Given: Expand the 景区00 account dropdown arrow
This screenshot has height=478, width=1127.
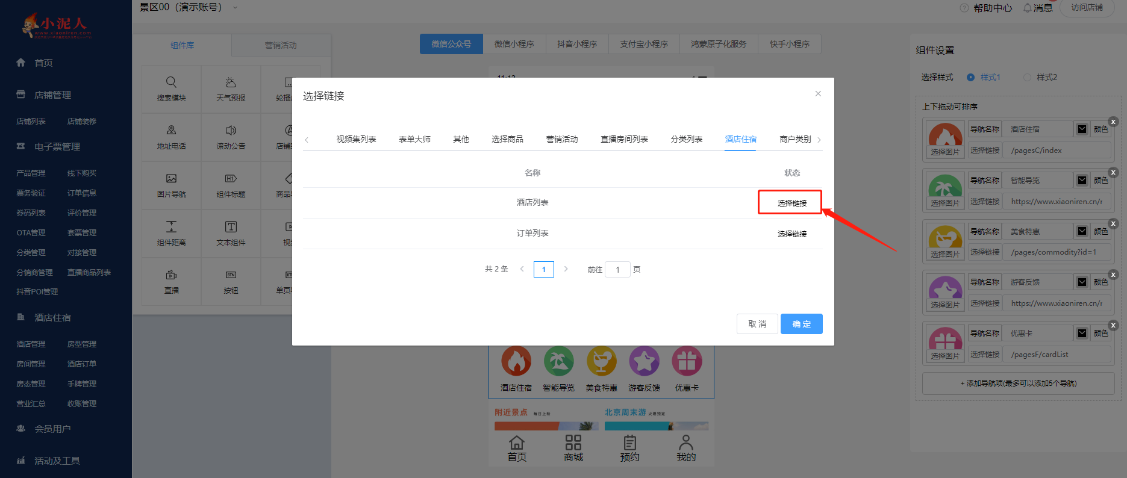Looking at the screenshot, I should (235, 8).
